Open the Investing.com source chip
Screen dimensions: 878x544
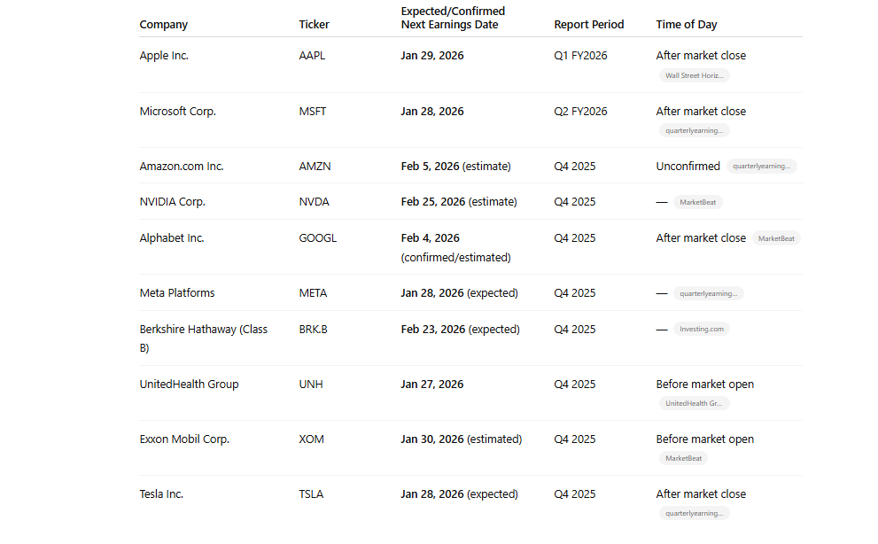(701, 329)
